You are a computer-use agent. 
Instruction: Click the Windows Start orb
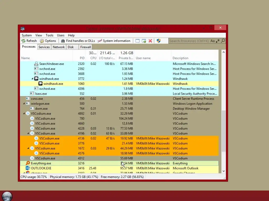[7, 196]
